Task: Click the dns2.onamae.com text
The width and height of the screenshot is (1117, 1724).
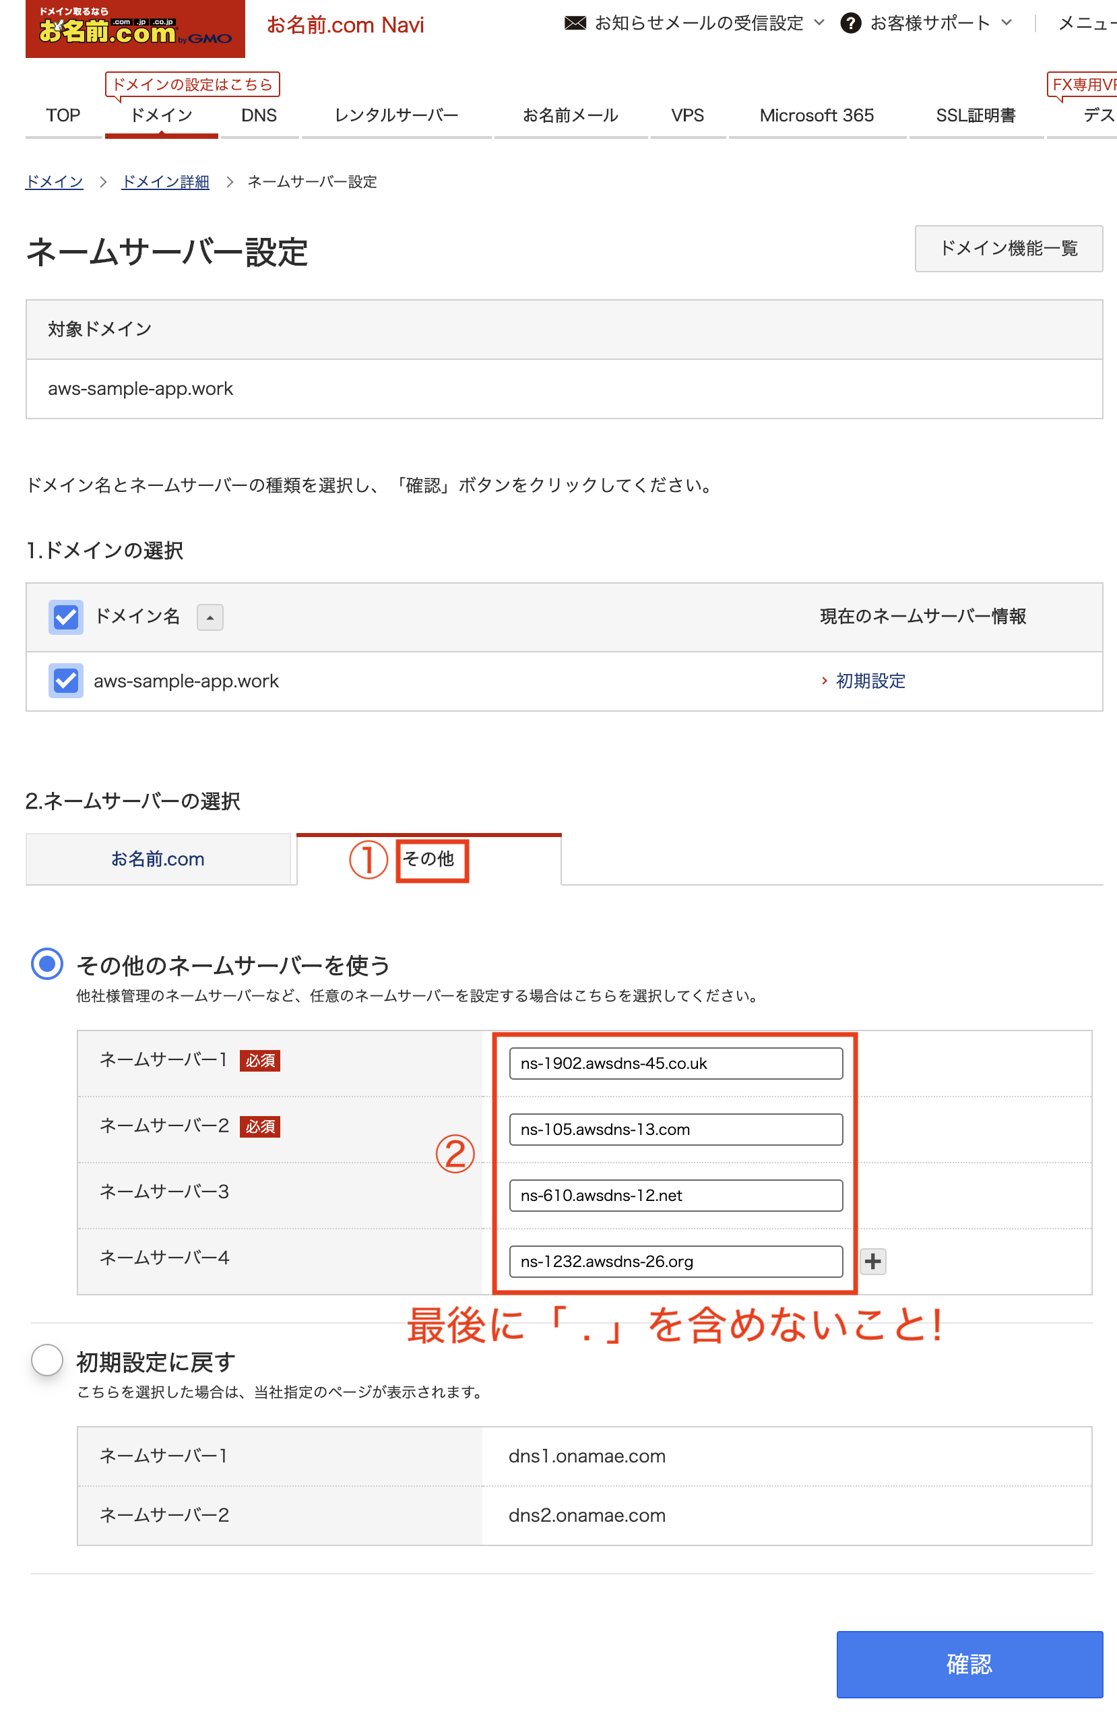Action: [587, 1514]
